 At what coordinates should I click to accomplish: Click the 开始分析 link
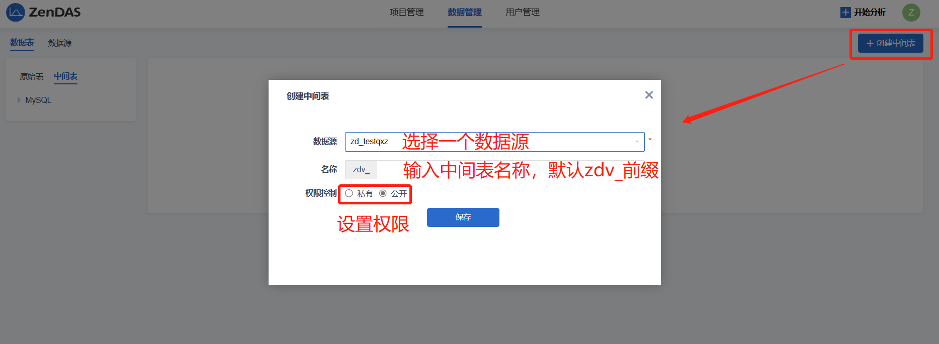coord(869,13)
